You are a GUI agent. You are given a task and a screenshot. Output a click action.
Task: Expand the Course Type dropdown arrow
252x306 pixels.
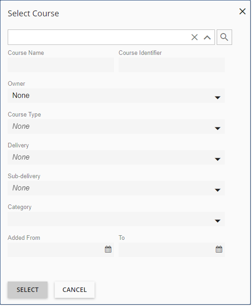[218, 128]
